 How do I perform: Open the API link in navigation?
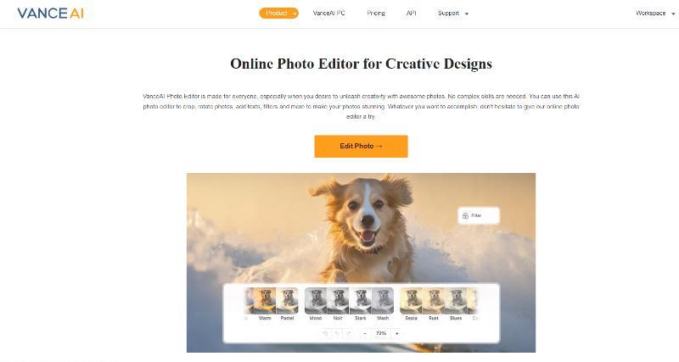click(x=411, y=14)
